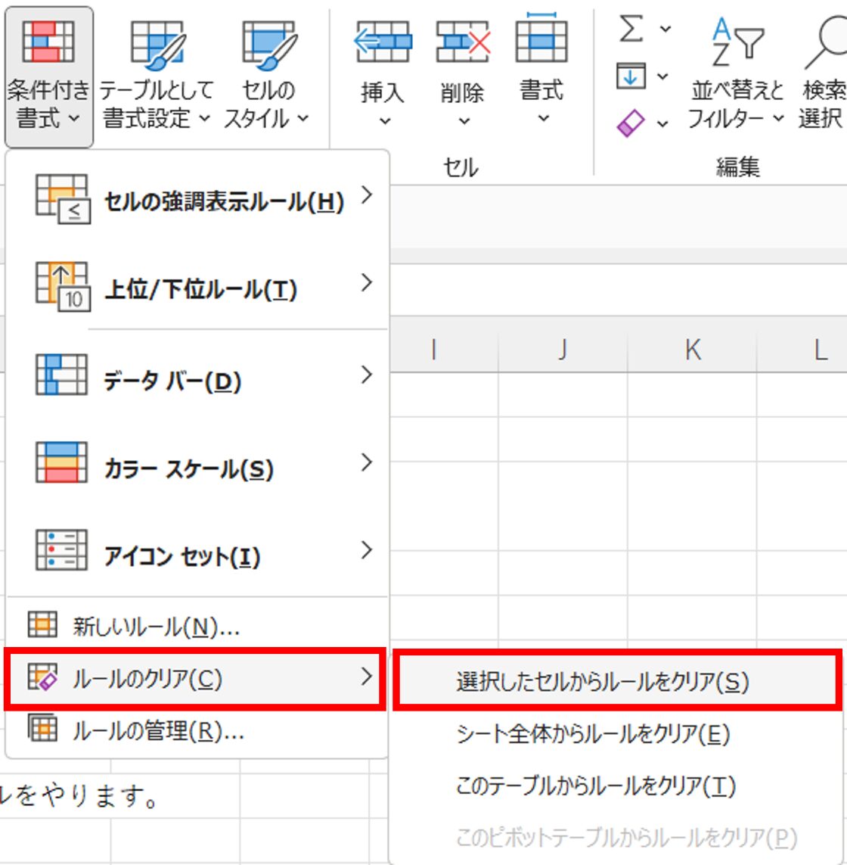
Task: Expand 上位/下位ルール submenu arrow
Action: [x=367, y=283]
